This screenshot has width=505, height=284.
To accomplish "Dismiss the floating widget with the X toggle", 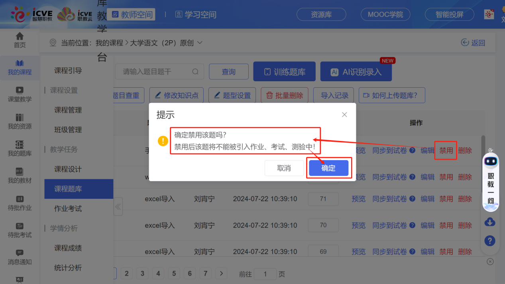I will click(490, 261).
